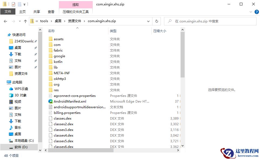Unpin 图片 from the quick access list
Screen dimensions: 260x159
(35, 67)
